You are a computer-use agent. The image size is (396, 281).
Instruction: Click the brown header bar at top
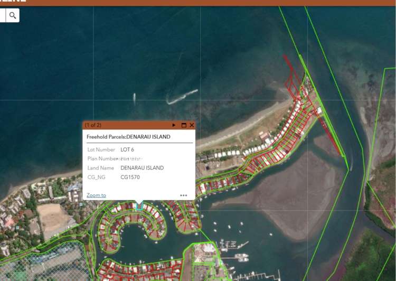pyautogui.click(x=198, y=3)
